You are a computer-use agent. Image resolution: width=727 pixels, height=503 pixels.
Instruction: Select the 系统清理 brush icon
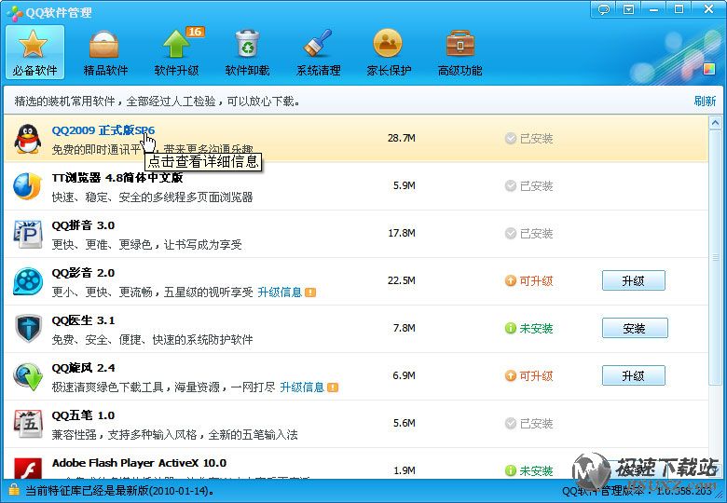click(x=318, y=52)
